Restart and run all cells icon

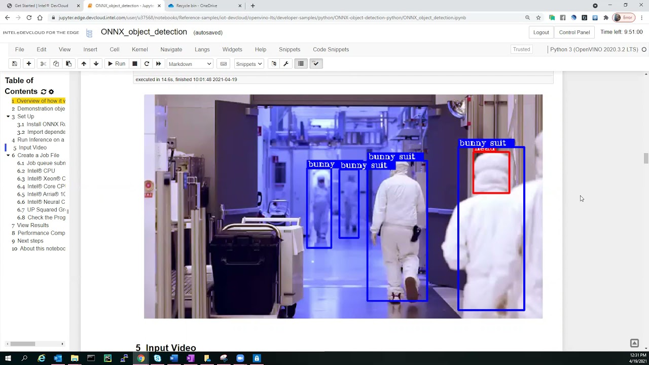[158, 64]
